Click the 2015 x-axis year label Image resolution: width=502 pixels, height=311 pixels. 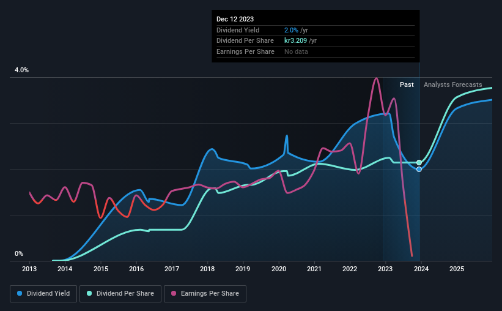click(x=101, y=269)
